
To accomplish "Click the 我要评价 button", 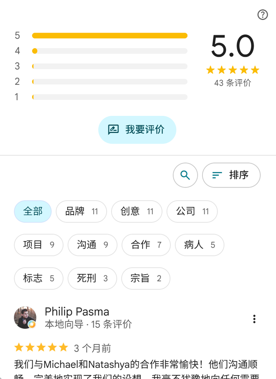I will point(137,130).
